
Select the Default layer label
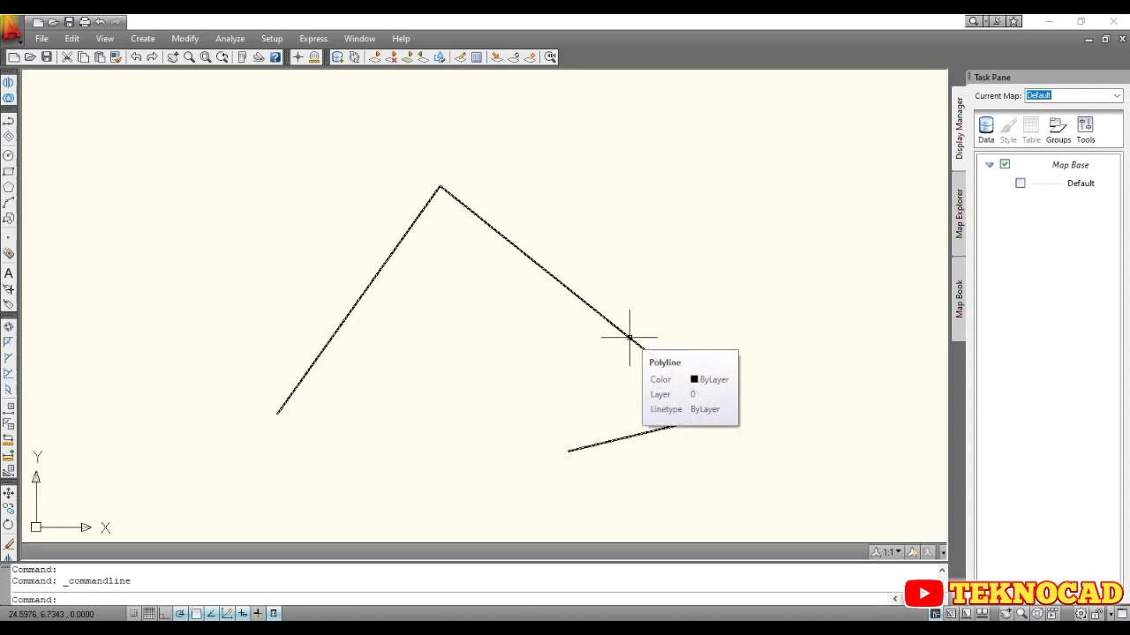pyautogui.click(x=1081, y=183)
